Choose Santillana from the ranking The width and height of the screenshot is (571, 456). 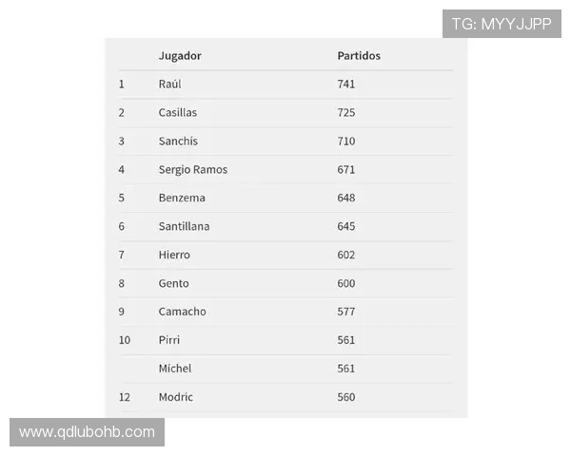[x=184, y=226]
